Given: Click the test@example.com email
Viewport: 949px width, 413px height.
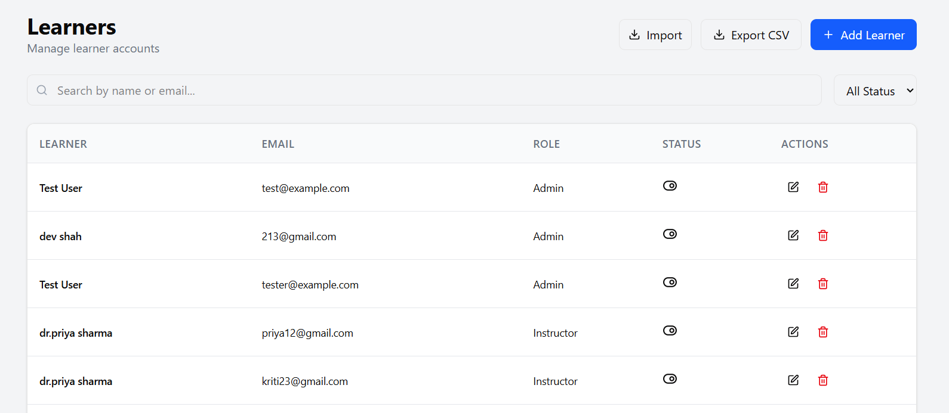Looking at the screenshot, I should coord(306,188).
